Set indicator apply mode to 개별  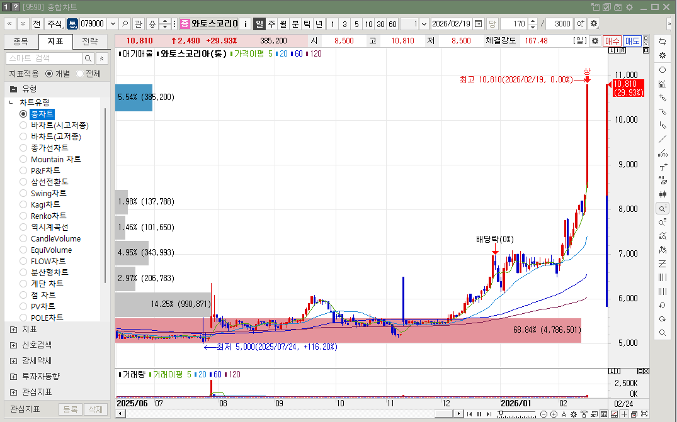48,74
